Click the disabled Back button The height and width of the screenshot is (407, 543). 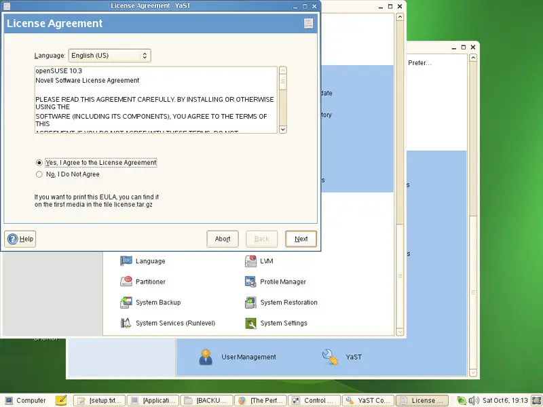point(261,239)
